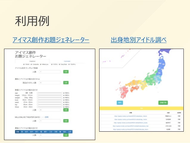Open the table link ending in Kaori
The width and height of the screenshot is (190, 143).
130,129
